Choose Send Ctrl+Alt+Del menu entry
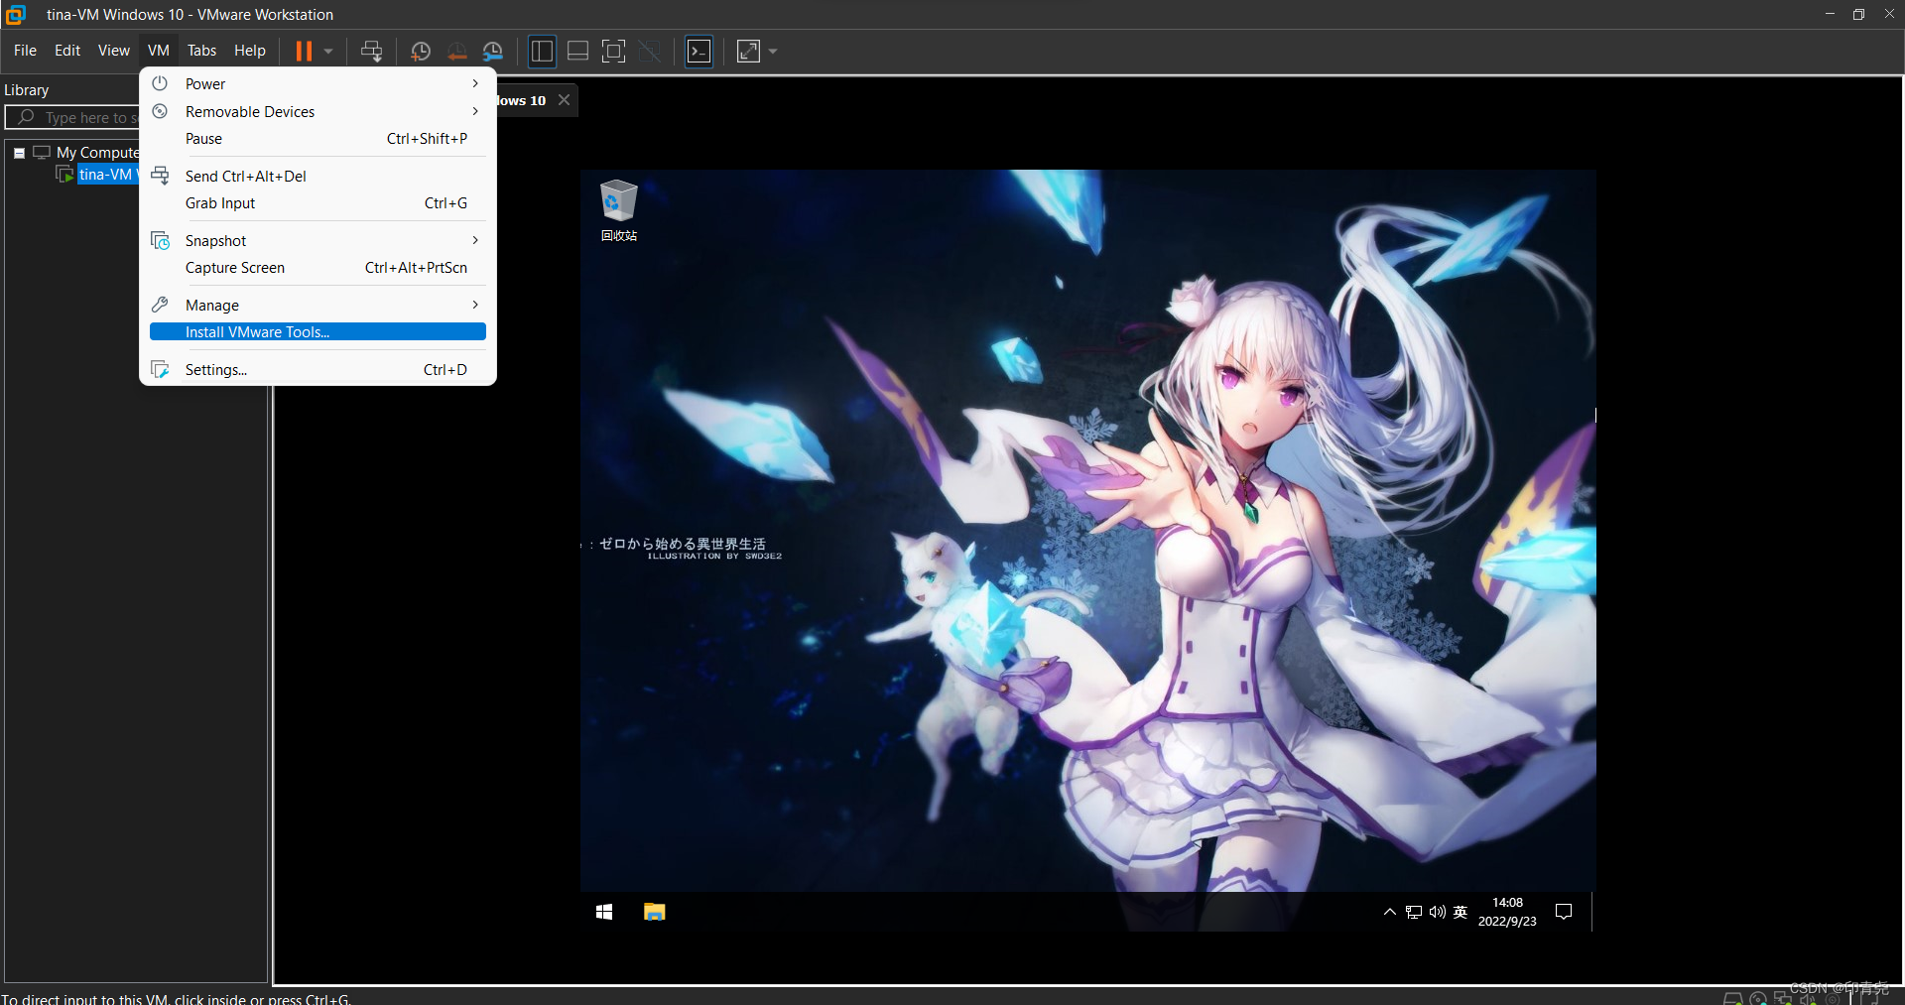The height and width of the screenshot is (1005, 1905). 317,177
